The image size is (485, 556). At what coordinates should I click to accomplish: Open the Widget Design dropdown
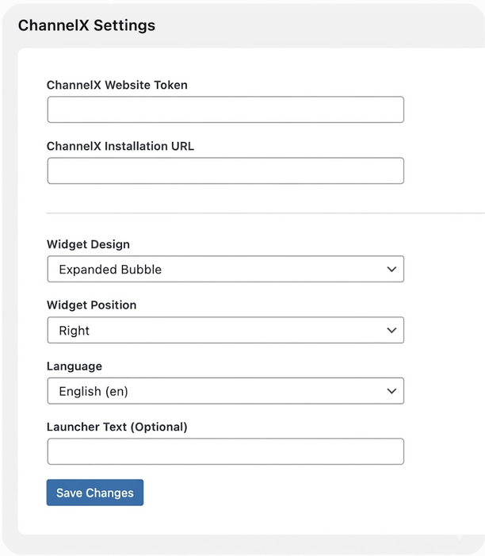(226, 269)
